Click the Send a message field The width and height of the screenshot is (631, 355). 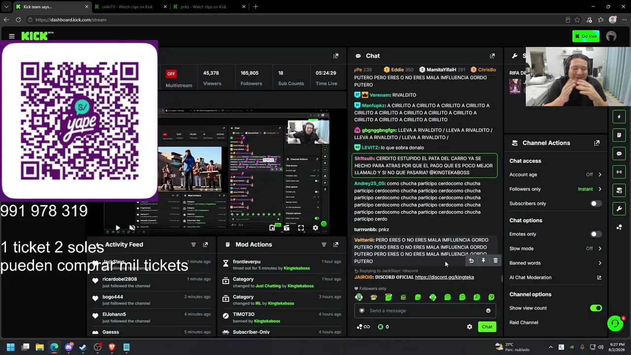(x=425, y=311)
